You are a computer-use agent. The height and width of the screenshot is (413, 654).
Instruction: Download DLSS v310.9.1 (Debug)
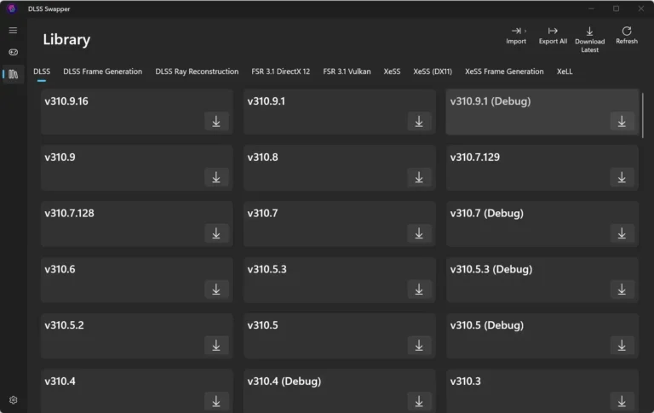tap(622, 122)
